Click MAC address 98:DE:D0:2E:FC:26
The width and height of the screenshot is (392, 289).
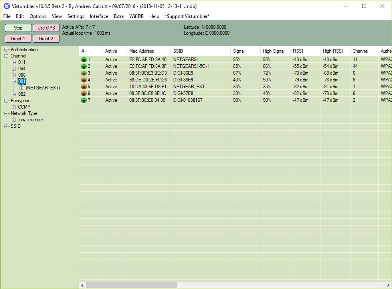pyautogui.click(x=148, y=80)
